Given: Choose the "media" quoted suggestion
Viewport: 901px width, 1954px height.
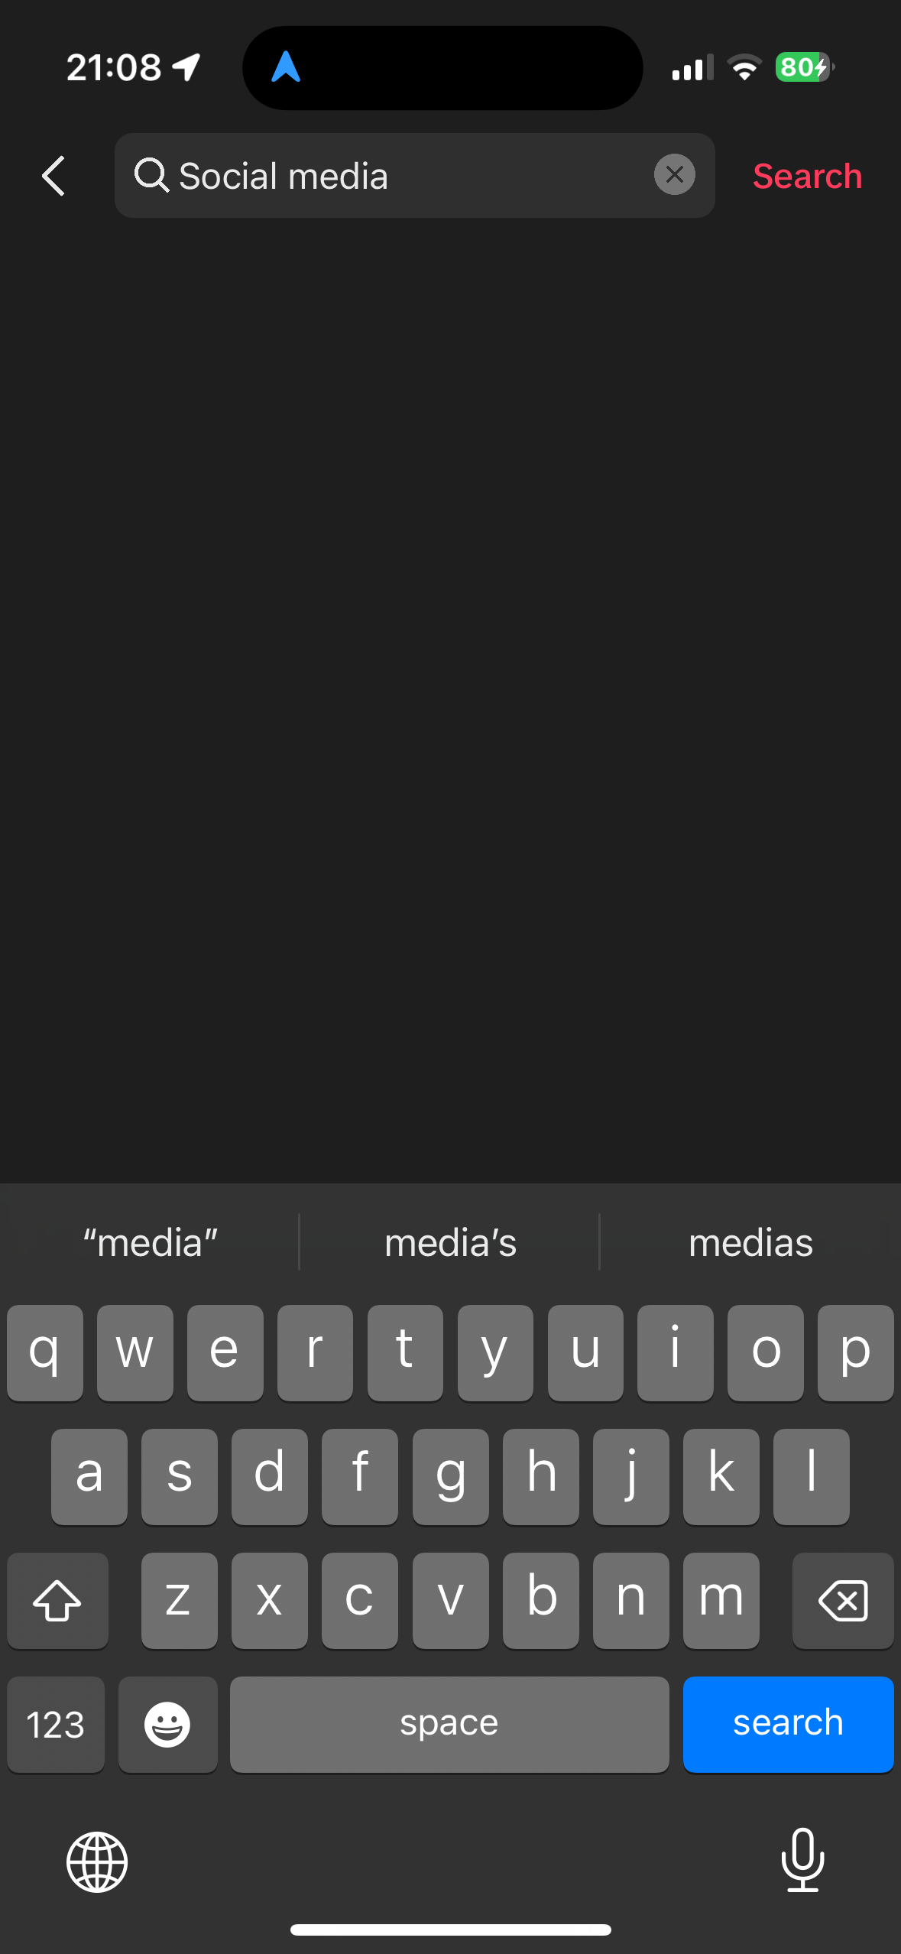Looking at the screenshot, I should (x=151, y=1242).
